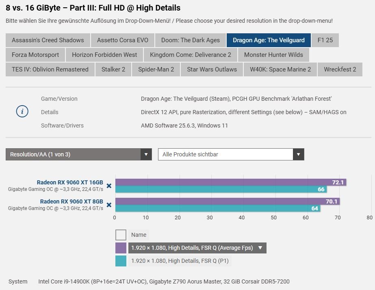Remove Radeon RX 9060 XT 8GB with X icon

coord(109,205)
